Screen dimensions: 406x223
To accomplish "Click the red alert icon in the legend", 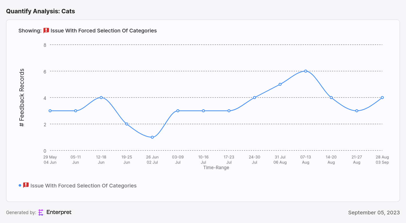I will [x=26, y=185].
